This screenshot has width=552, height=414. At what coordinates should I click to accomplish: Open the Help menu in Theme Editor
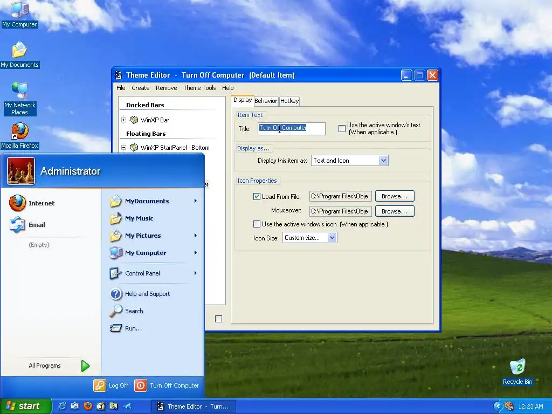(228, 88)
